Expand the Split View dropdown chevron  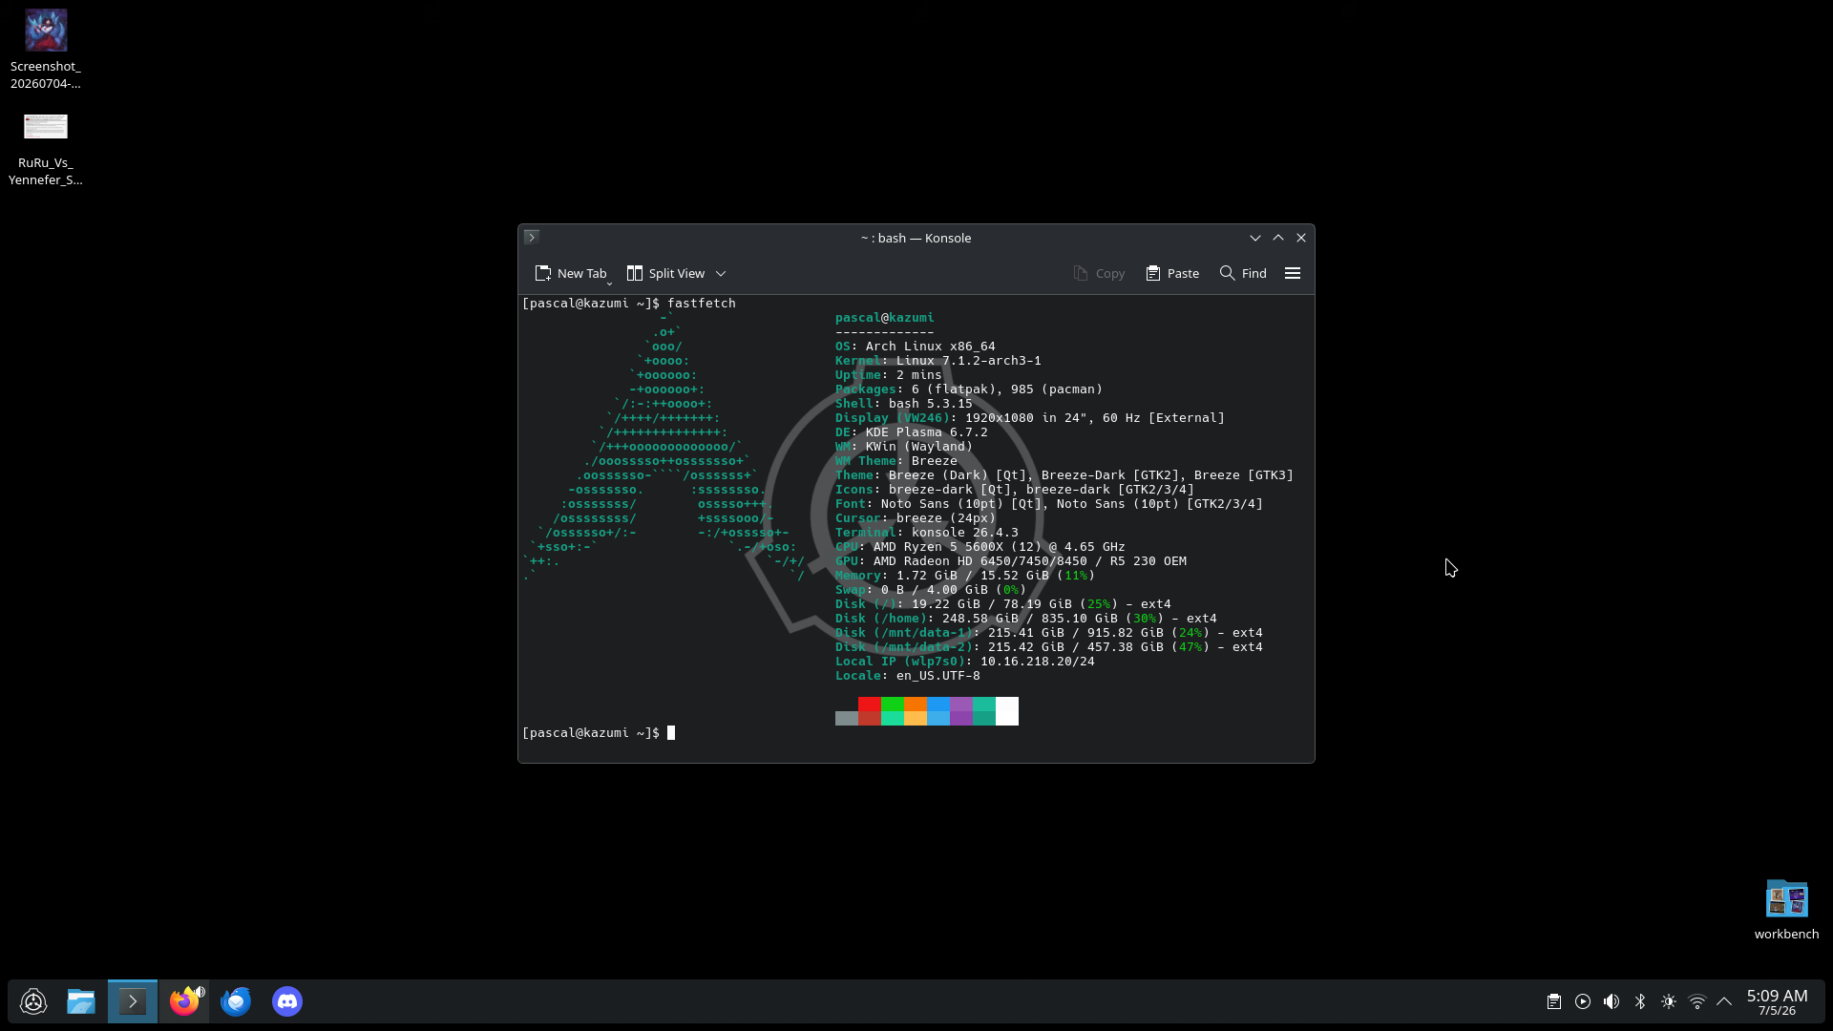tap(721, 273)
